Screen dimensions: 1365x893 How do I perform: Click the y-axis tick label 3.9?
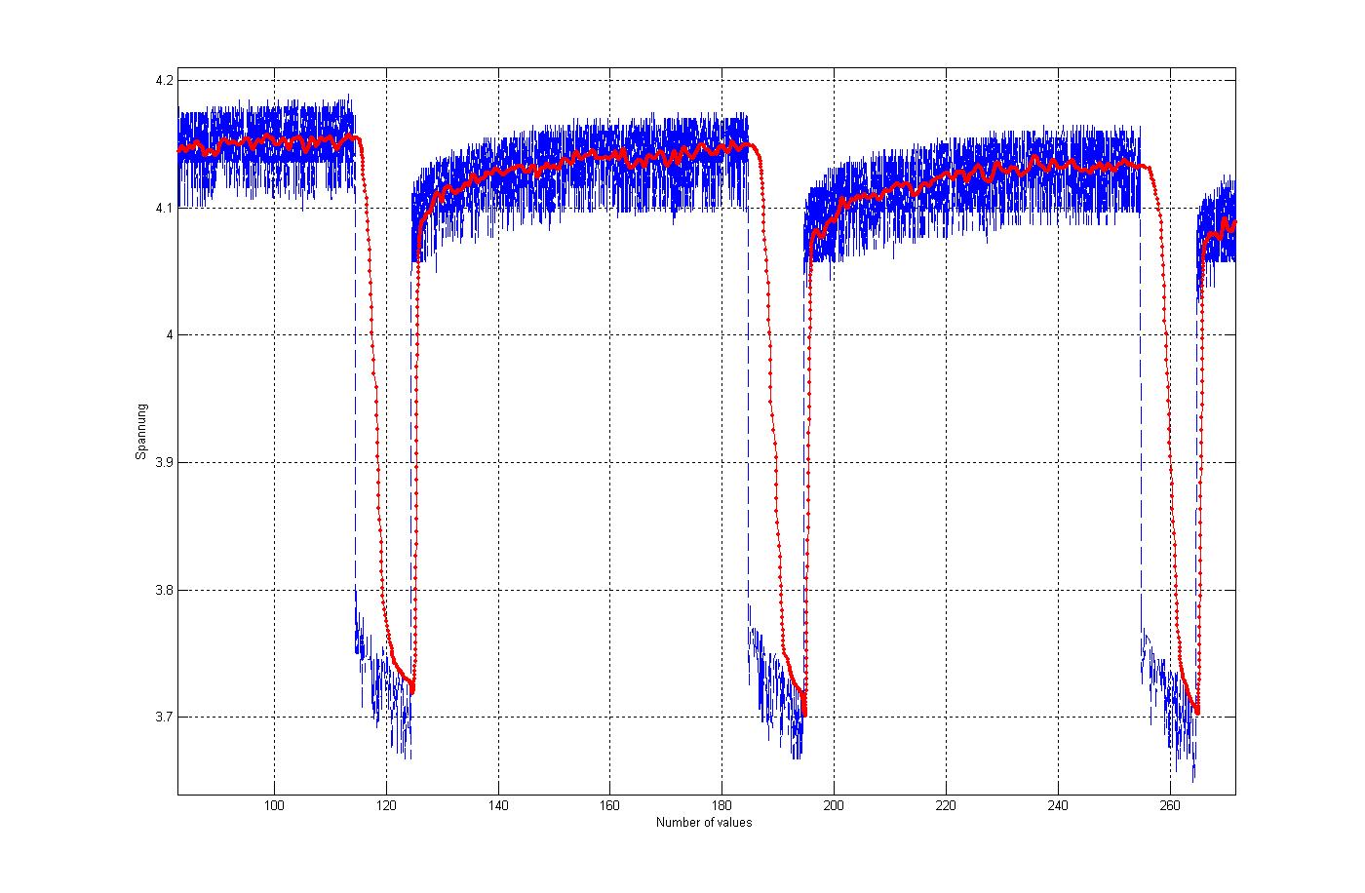click(x=164, y=462)
